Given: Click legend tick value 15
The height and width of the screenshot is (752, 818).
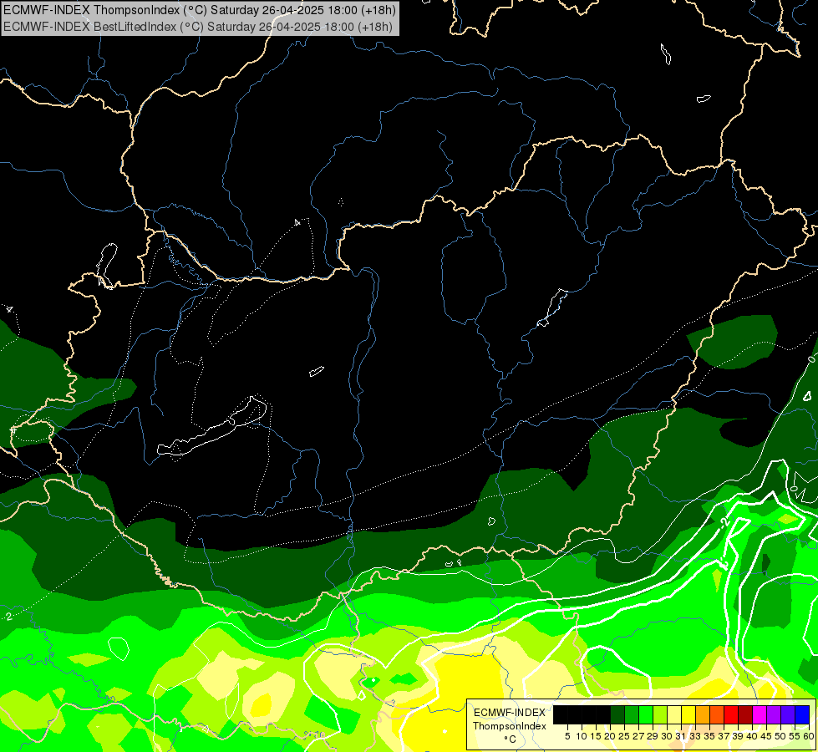Looking at the screenshot, I should [596, 736].
